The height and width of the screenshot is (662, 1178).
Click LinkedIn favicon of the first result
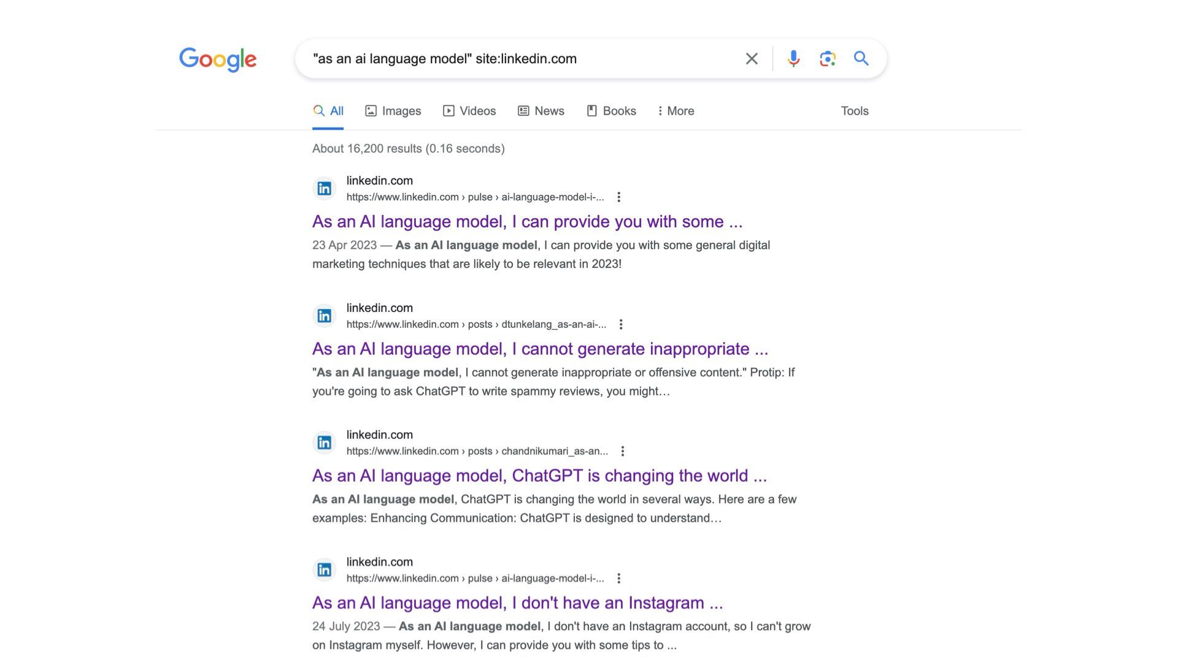click(324, 189)
